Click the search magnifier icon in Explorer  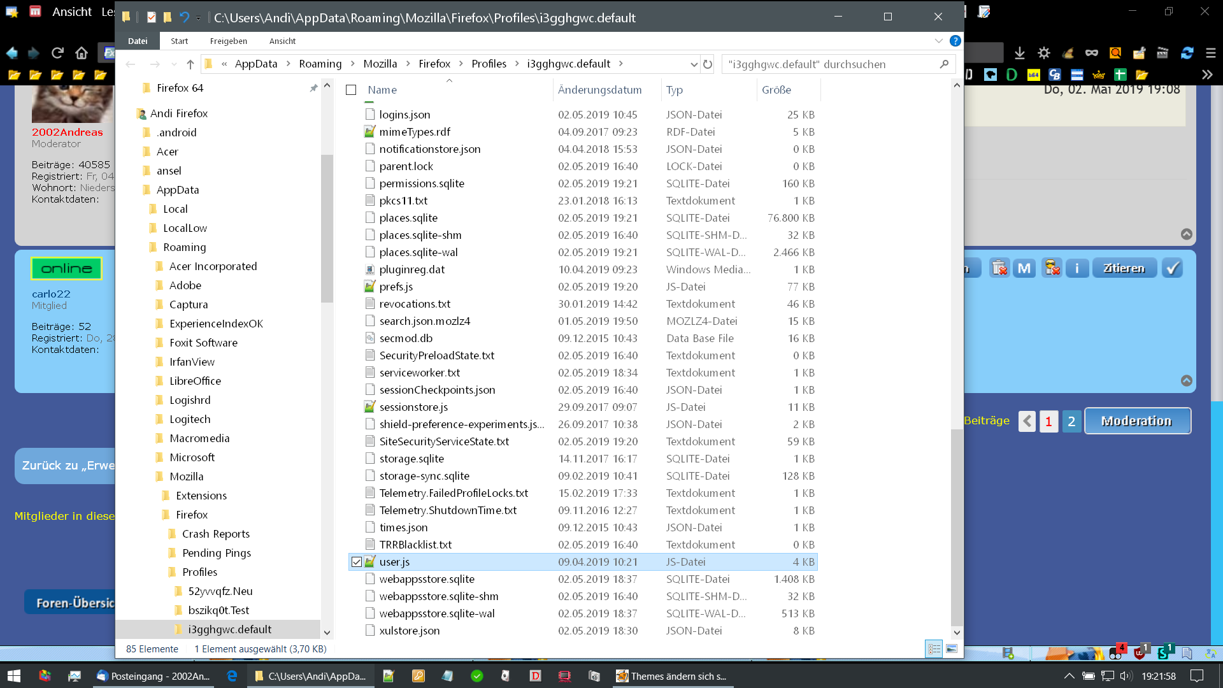point(944,64)
